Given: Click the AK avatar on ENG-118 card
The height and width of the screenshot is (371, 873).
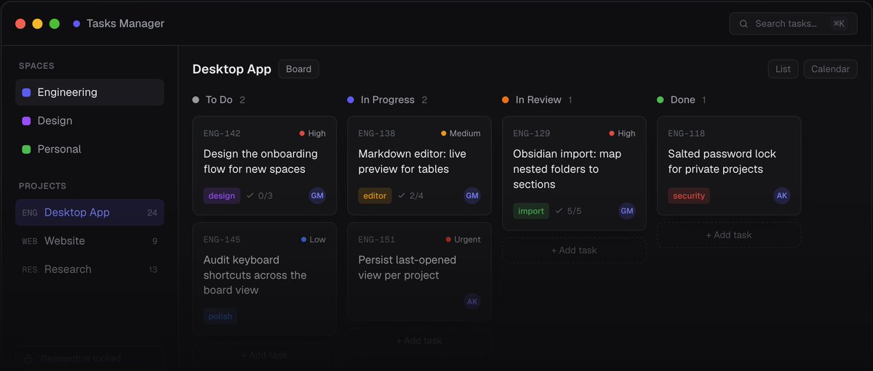Looking at the screenshot, I should [x=782, y=195].
